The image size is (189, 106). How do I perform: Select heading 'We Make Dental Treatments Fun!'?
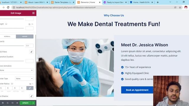(114, 24)
